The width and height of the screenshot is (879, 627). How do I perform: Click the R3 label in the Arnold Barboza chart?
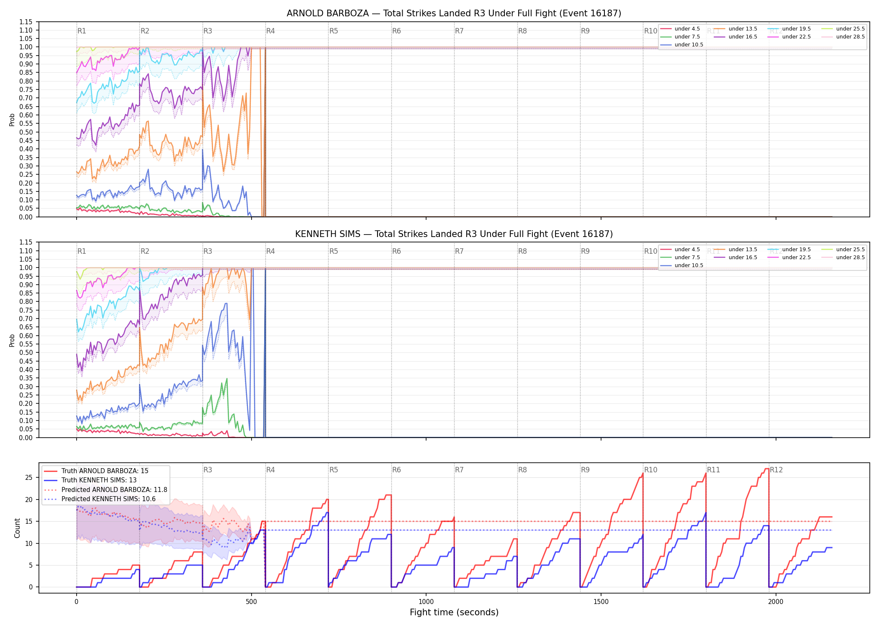(x=208, y=31)
